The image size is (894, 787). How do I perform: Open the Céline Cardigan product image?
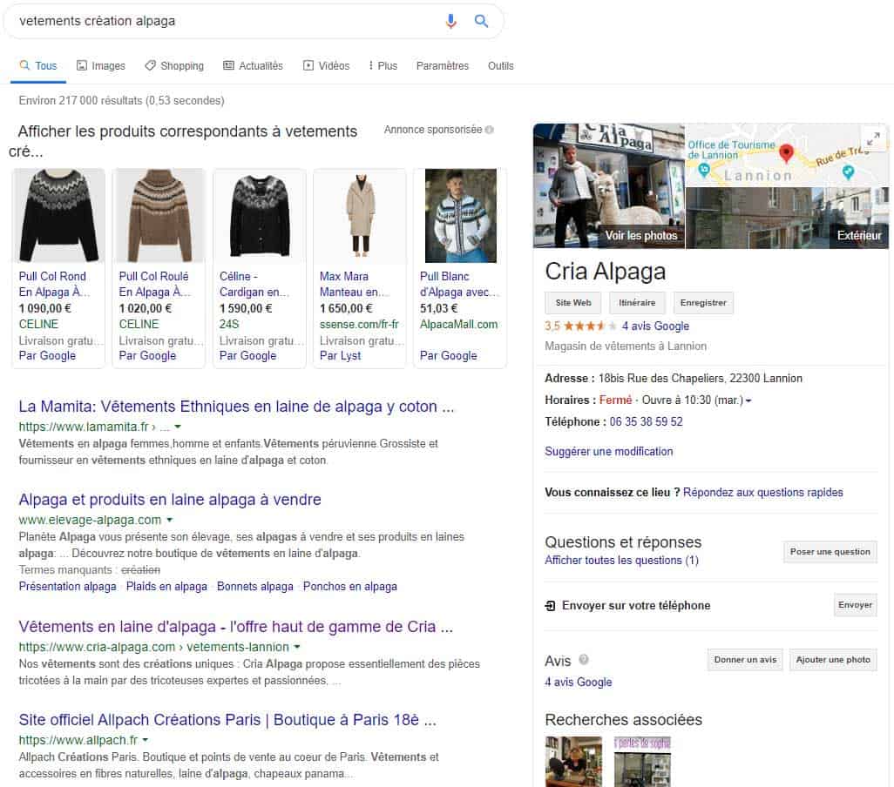pos(260,215)
